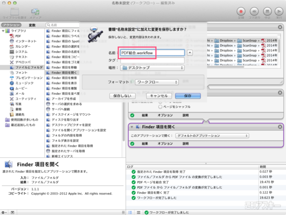The height and width of the screenshot is (215, 286).
Task: Select the ミュージック library category
Action: pyautogui.click(x=24, y=83)
